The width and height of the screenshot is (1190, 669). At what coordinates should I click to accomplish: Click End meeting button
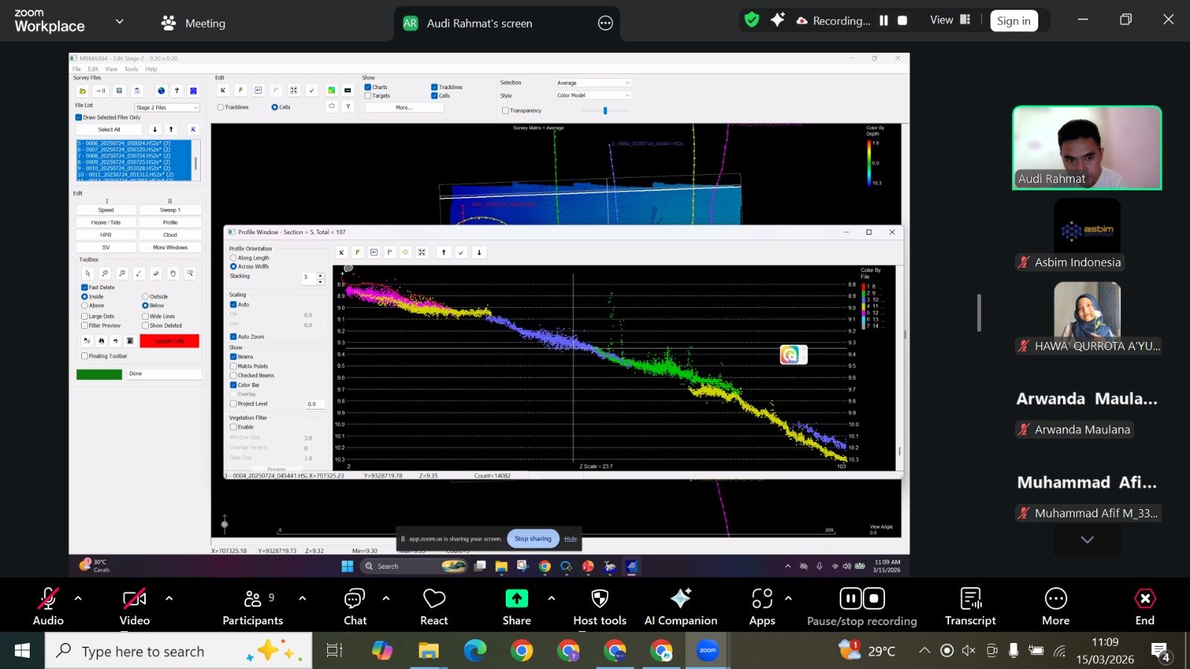(x=1145, y=599)
